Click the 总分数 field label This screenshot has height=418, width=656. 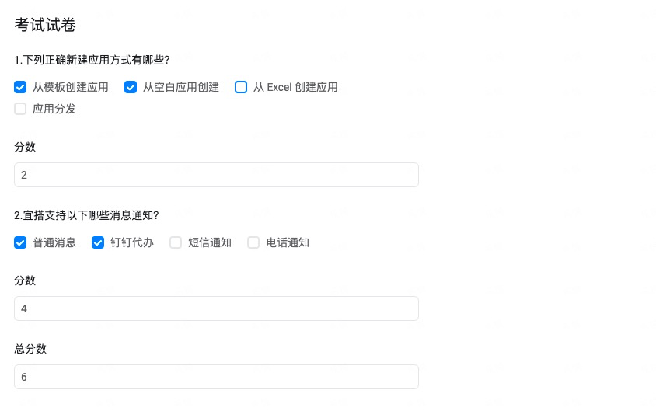[x=30, y=349]
